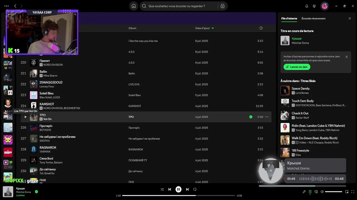Screen dimensions: 357x200
Task: Click the track title Soleil Bleu
Action: coord(47,93)
